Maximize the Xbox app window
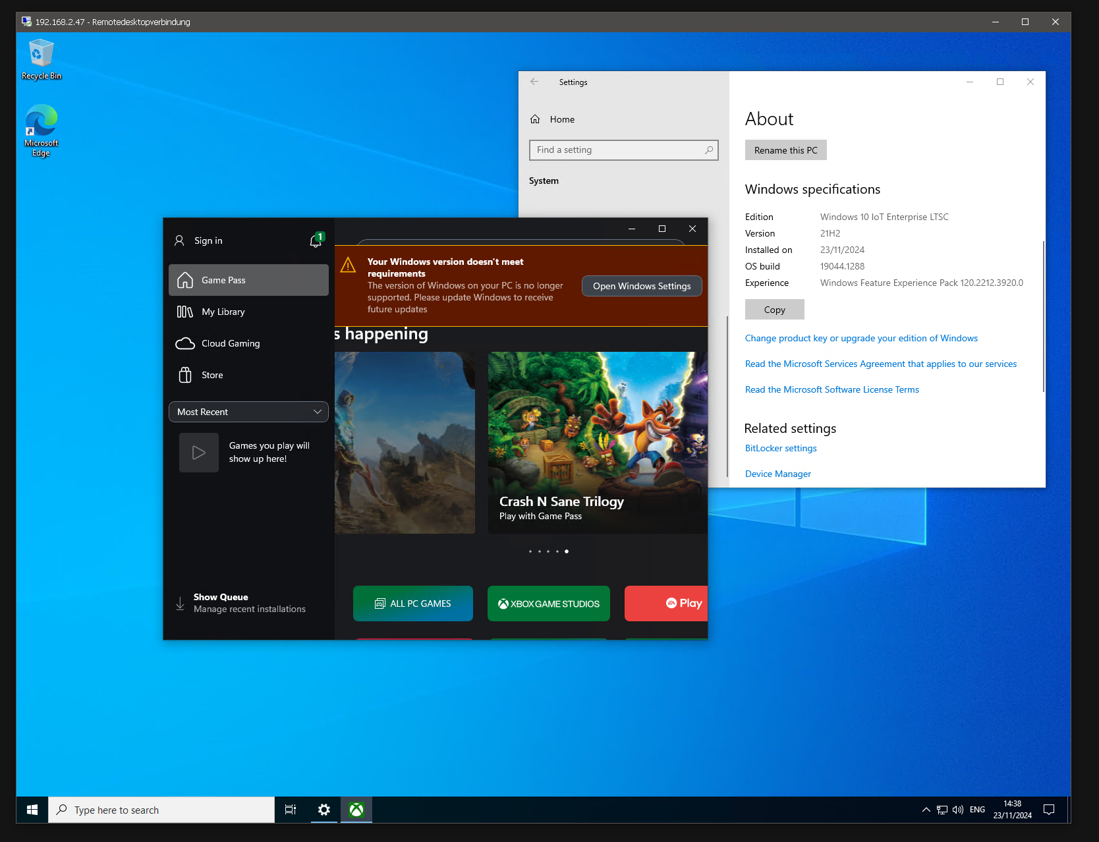This screenshot has height=842, width=1099. click(662, 229)
